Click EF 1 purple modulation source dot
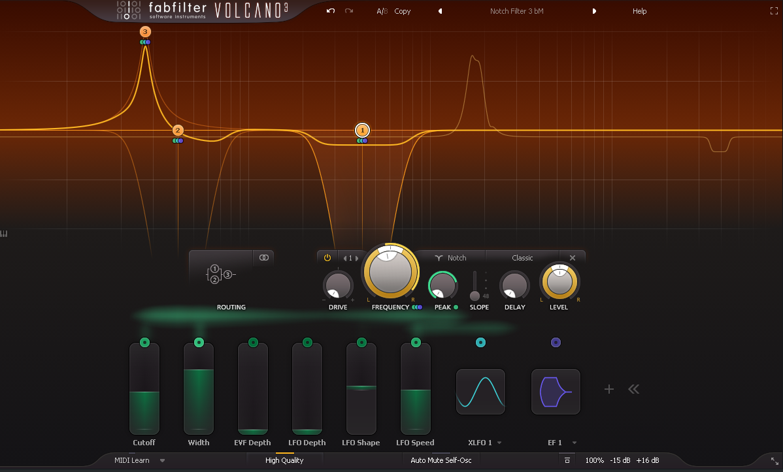783x472 pixels. click(x=556, y=342)
